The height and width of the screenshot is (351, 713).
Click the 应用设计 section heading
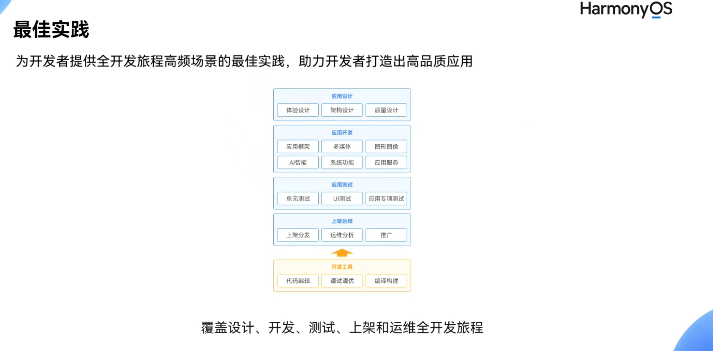pos(342,96)
